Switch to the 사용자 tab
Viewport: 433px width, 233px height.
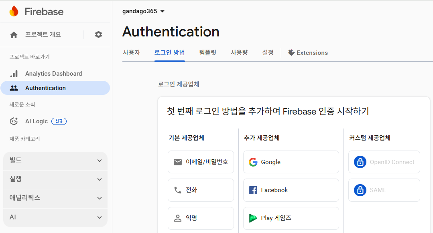tap(132, 52)
